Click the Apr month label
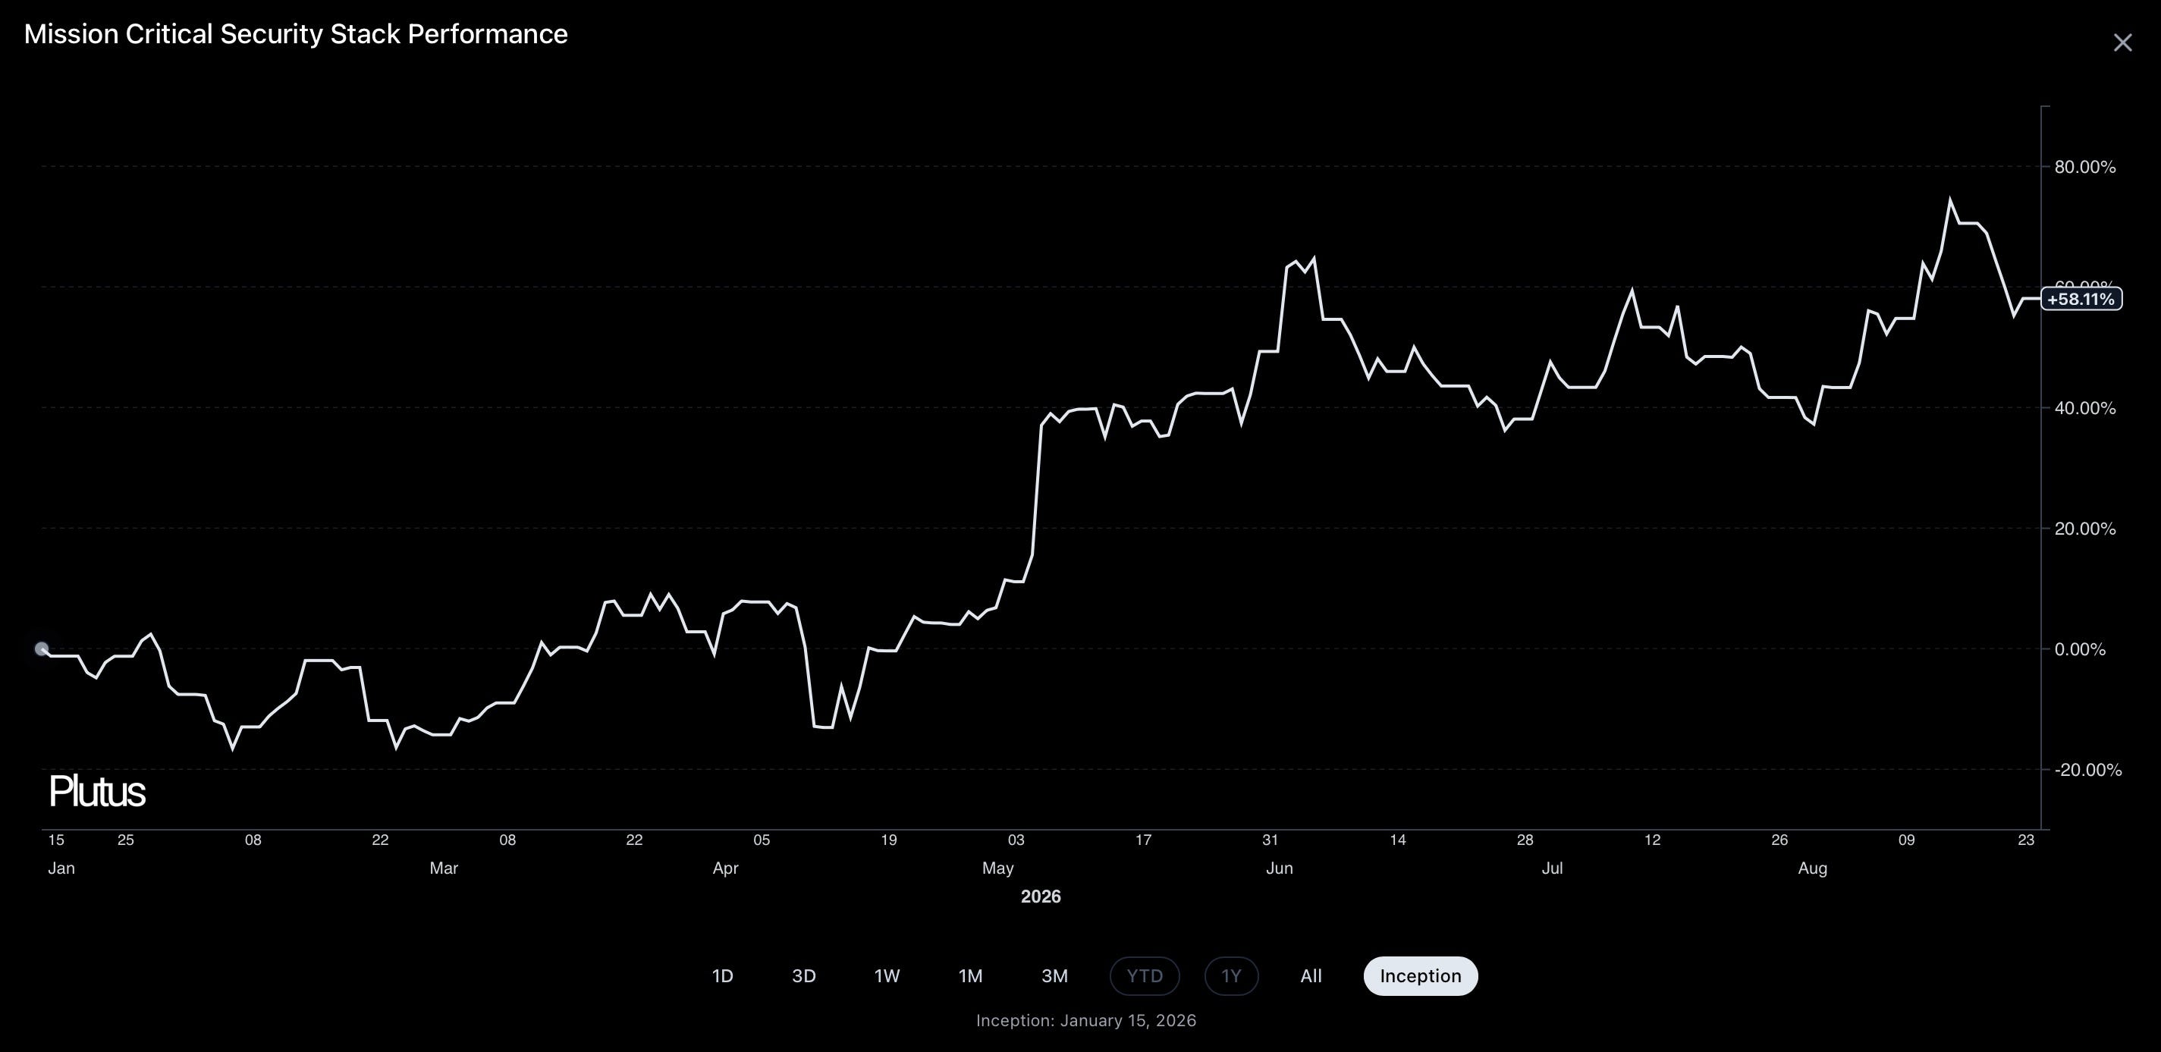The width and height of the screenshot is (2161, 1052). pyautogui.click(x=726, y=868)
